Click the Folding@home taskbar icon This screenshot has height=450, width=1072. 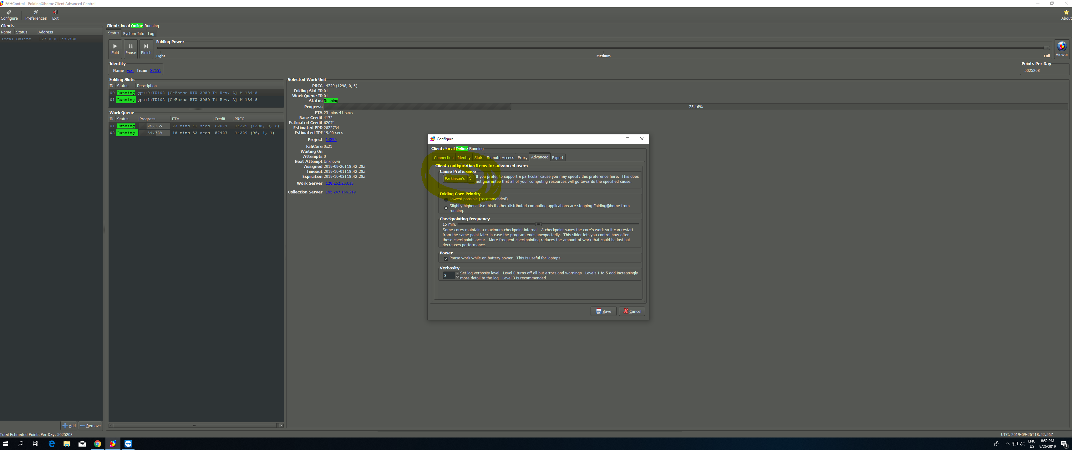[113, 444]
